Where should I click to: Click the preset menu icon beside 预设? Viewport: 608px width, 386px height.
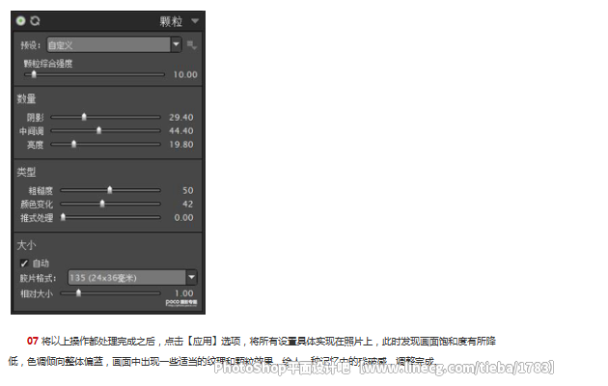(191, 45)
